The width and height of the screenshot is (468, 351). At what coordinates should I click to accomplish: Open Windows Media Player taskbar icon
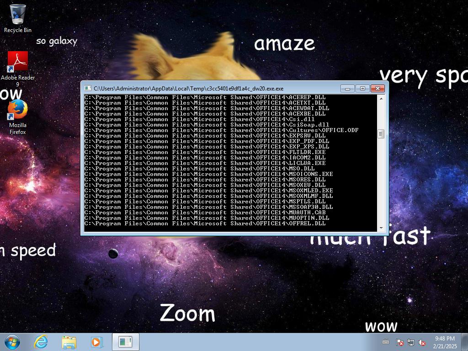[96, 342]
